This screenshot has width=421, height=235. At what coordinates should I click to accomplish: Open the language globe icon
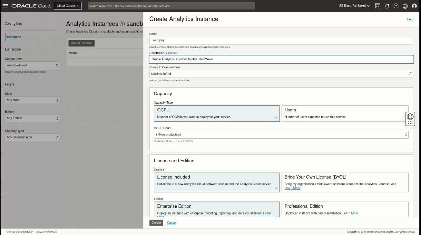405,6
